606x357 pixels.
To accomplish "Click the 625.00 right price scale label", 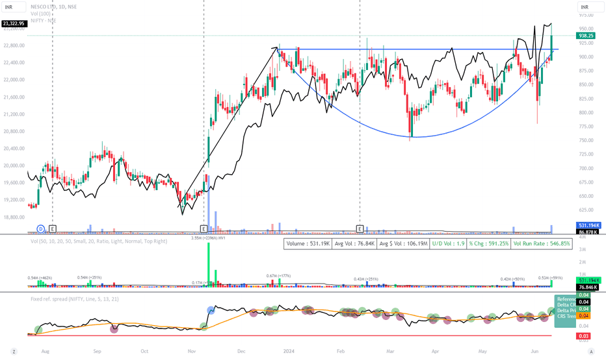I will click(x=586, y=210).
